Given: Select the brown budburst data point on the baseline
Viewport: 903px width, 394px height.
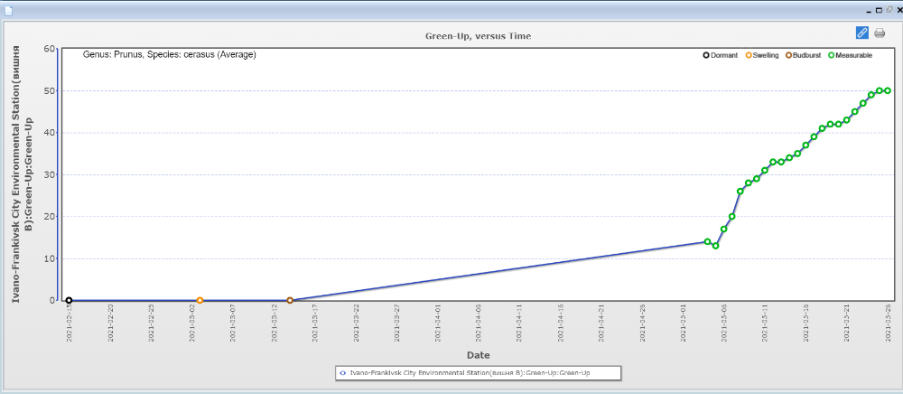Looking at the screenshot, I should pyautogui.click(x=290, y=300).
